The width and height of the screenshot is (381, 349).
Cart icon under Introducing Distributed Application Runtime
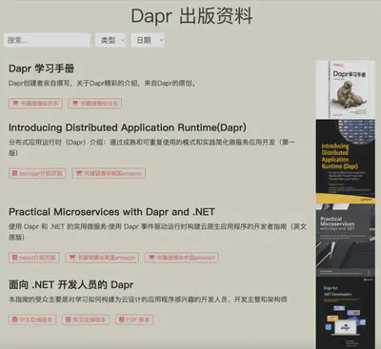click(79, 173)
